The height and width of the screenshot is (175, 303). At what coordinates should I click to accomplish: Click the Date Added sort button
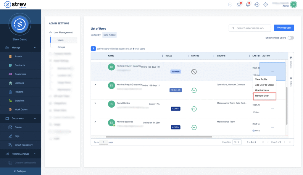109,35
